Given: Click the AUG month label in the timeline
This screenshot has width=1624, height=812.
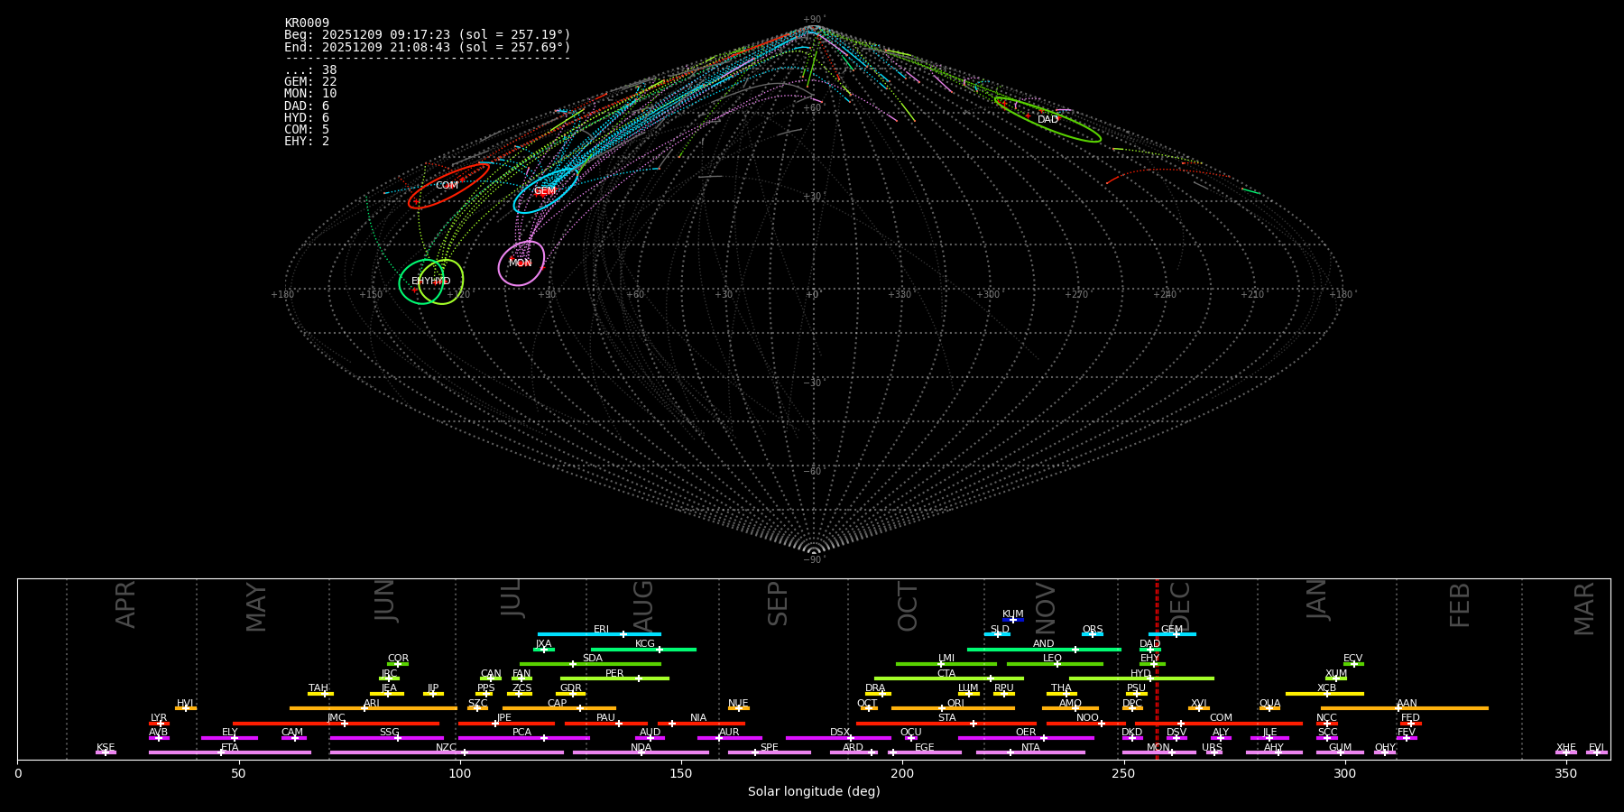Looking at the screenshot, I should 643,605.
